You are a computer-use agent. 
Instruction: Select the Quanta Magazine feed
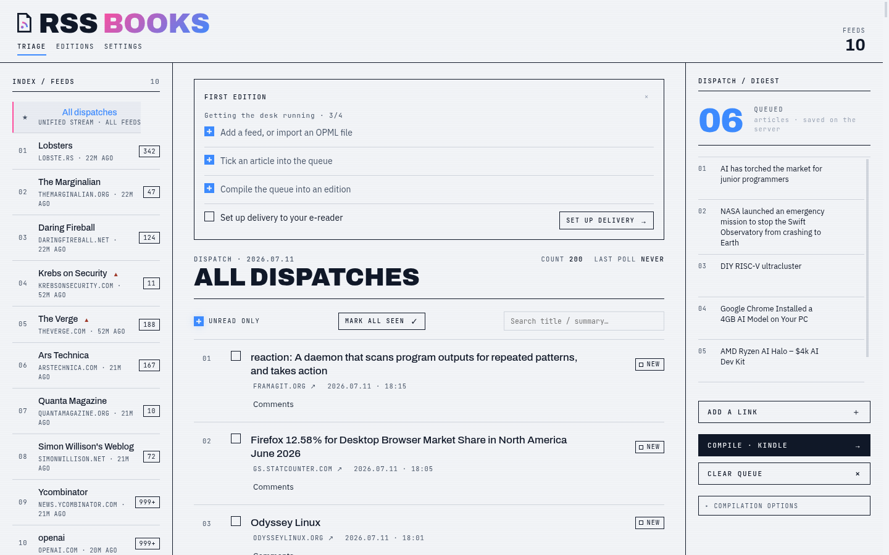pos(86,411)
